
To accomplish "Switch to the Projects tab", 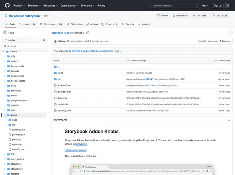I will click(x=110, y=24).
